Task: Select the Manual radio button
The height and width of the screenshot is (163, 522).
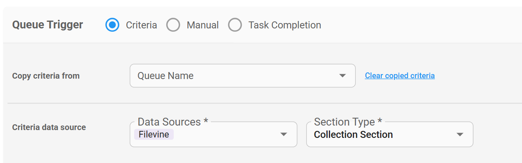Action: [x=173, y=25]
